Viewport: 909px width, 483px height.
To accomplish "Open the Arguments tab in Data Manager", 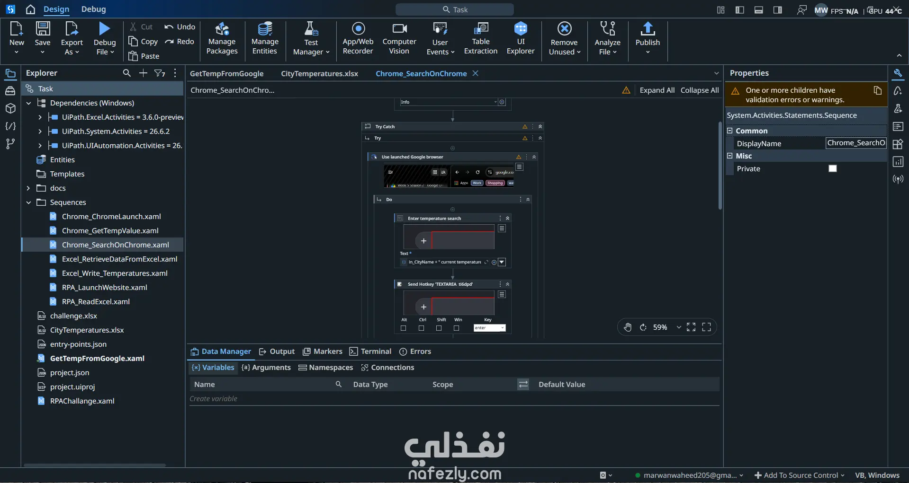I will click(266, 368).
